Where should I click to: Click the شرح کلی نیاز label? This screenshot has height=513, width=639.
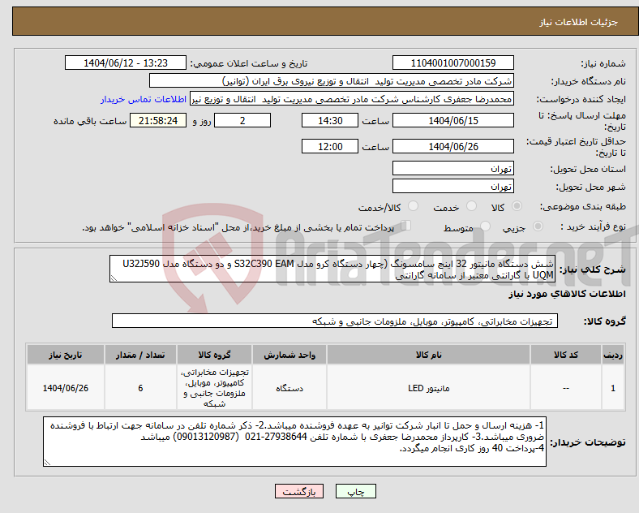(593, 269)
